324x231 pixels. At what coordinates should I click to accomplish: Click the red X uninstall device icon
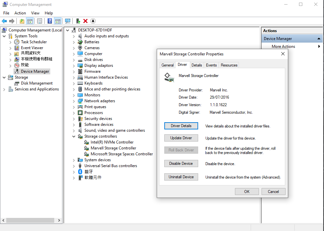coord(85,21)
